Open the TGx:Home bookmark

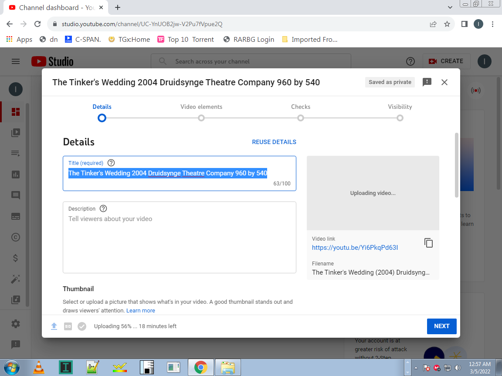(129, 39)
